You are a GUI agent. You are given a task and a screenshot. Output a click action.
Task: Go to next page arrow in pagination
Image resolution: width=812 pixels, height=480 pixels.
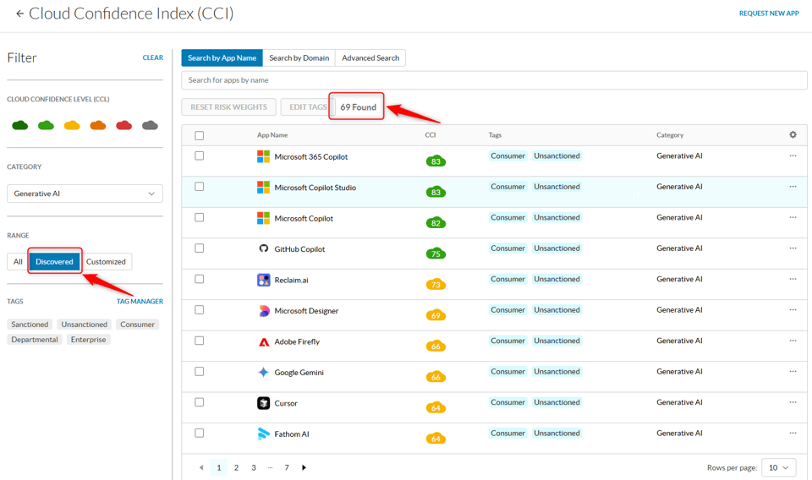(x=304, y=467)
